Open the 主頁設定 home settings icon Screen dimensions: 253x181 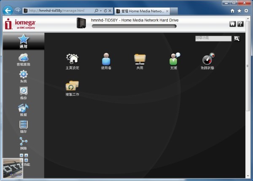pyautogui.click(x=73, y=61)
